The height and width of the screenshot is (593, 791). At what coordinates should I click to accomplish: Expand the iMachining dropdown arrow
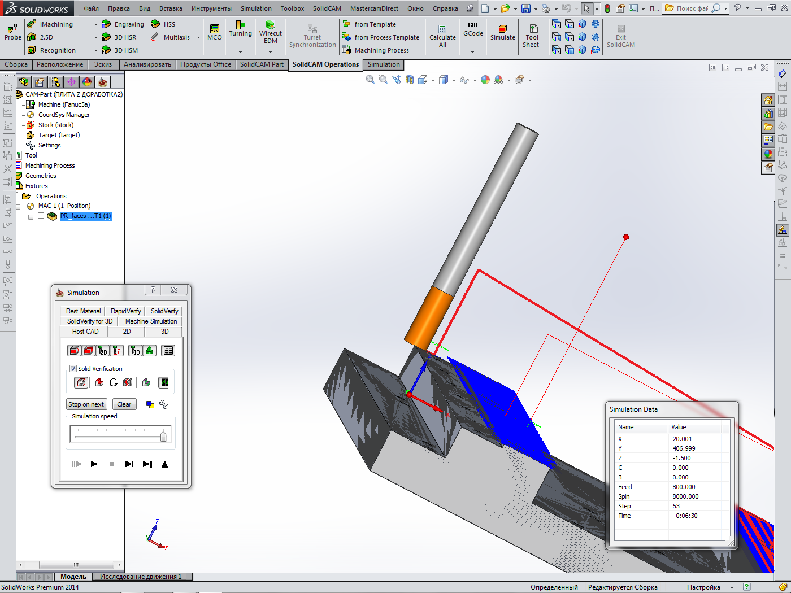coord(96,25)
